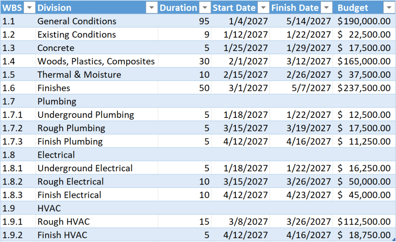Click the Plumbing division cell
Viewport: 396px width, 242px height.
click(x=97, y=101)
